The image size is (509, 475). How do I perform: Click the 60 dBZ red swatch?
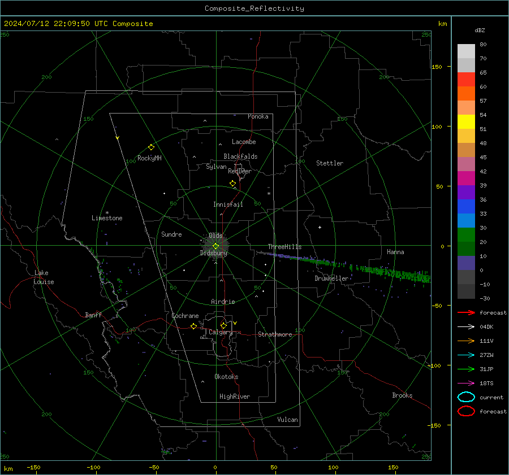pyautogui.click(x=466, y=80)
